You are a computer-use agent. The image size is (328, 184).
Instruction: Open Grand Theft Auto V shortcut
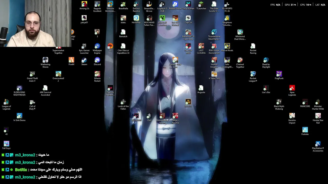click(x=32, y=77)
